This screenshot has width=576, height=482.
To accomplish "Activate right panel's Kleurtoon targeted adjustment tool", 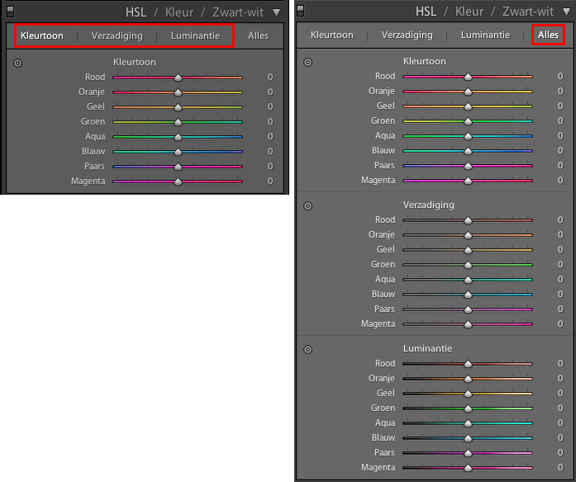I will coord(308,63).
